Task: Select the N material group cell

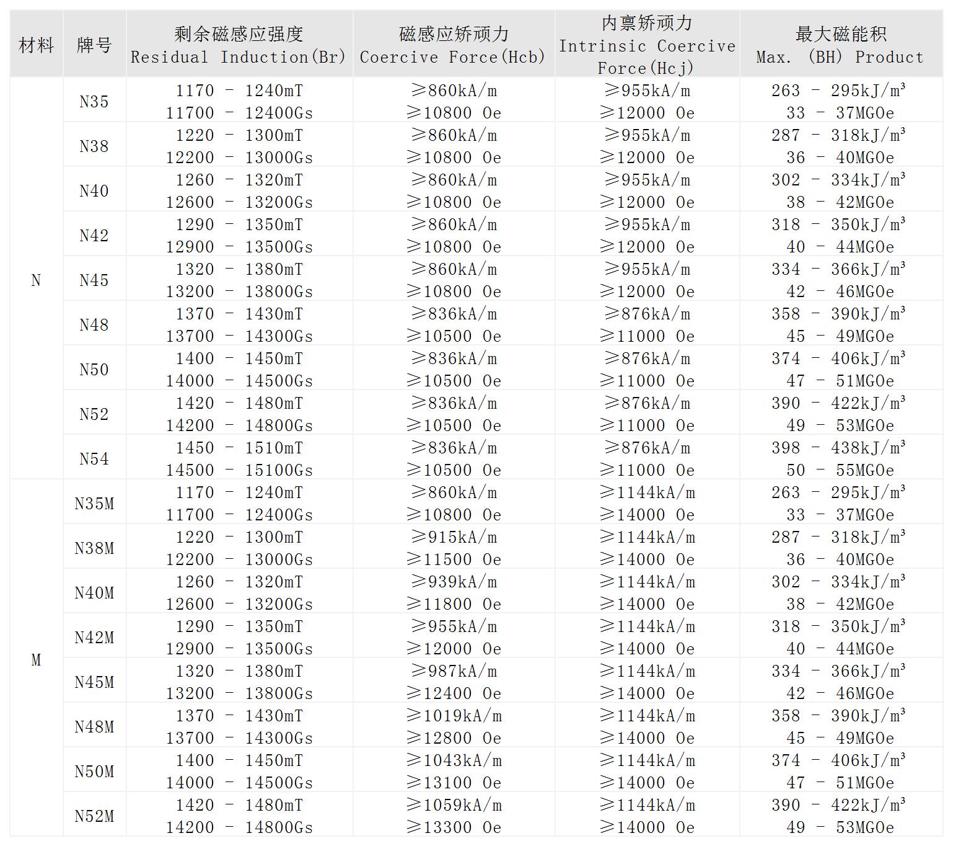Action: pos(36,280)
